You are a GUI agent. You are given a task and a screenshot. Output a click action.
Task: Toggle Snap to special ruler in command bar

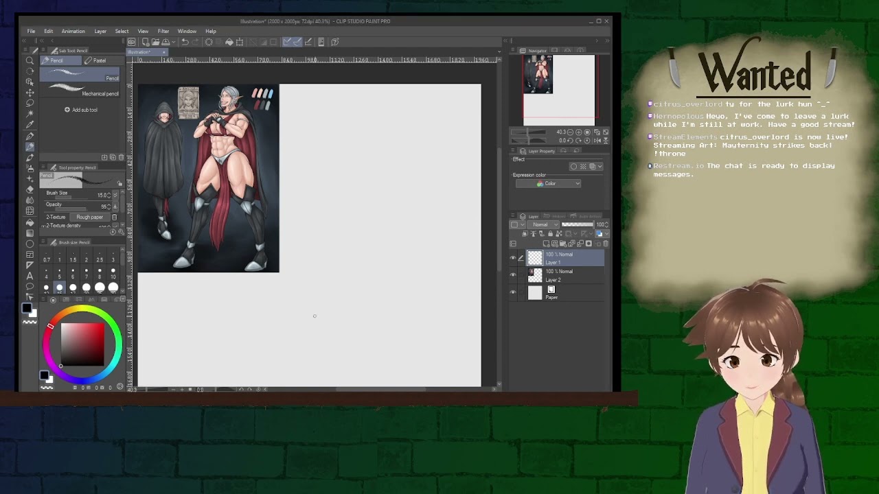pyautogui.click(x=297, y=42)
